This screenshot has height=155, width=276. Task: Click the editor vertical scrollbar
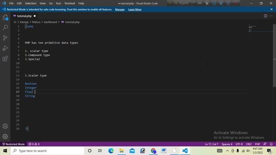tap(274, 56)
